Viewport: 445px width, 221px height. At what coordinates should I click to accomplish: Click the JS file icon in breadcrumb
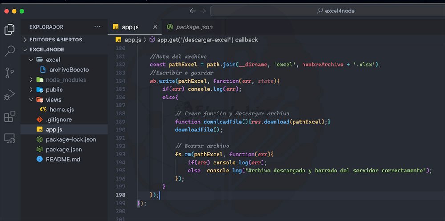[x=118, y=40]
